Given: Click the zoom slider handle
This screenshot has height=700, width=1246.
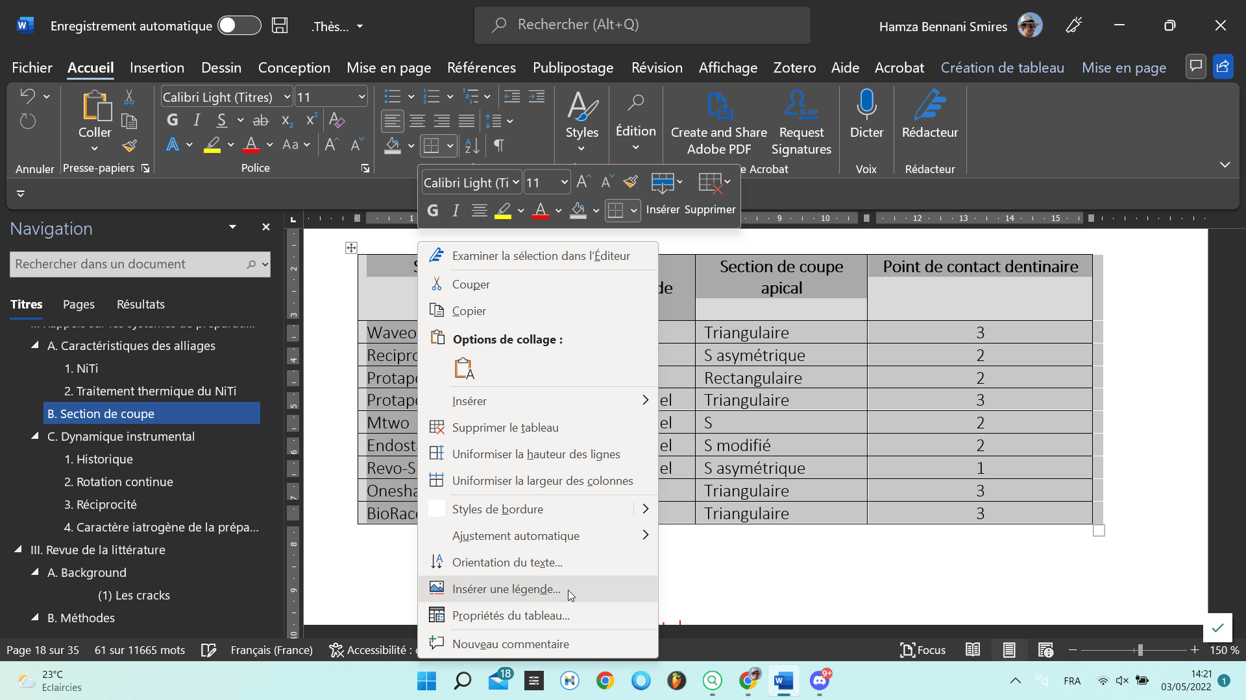Looking at the screenshot, I should 1140,649.
